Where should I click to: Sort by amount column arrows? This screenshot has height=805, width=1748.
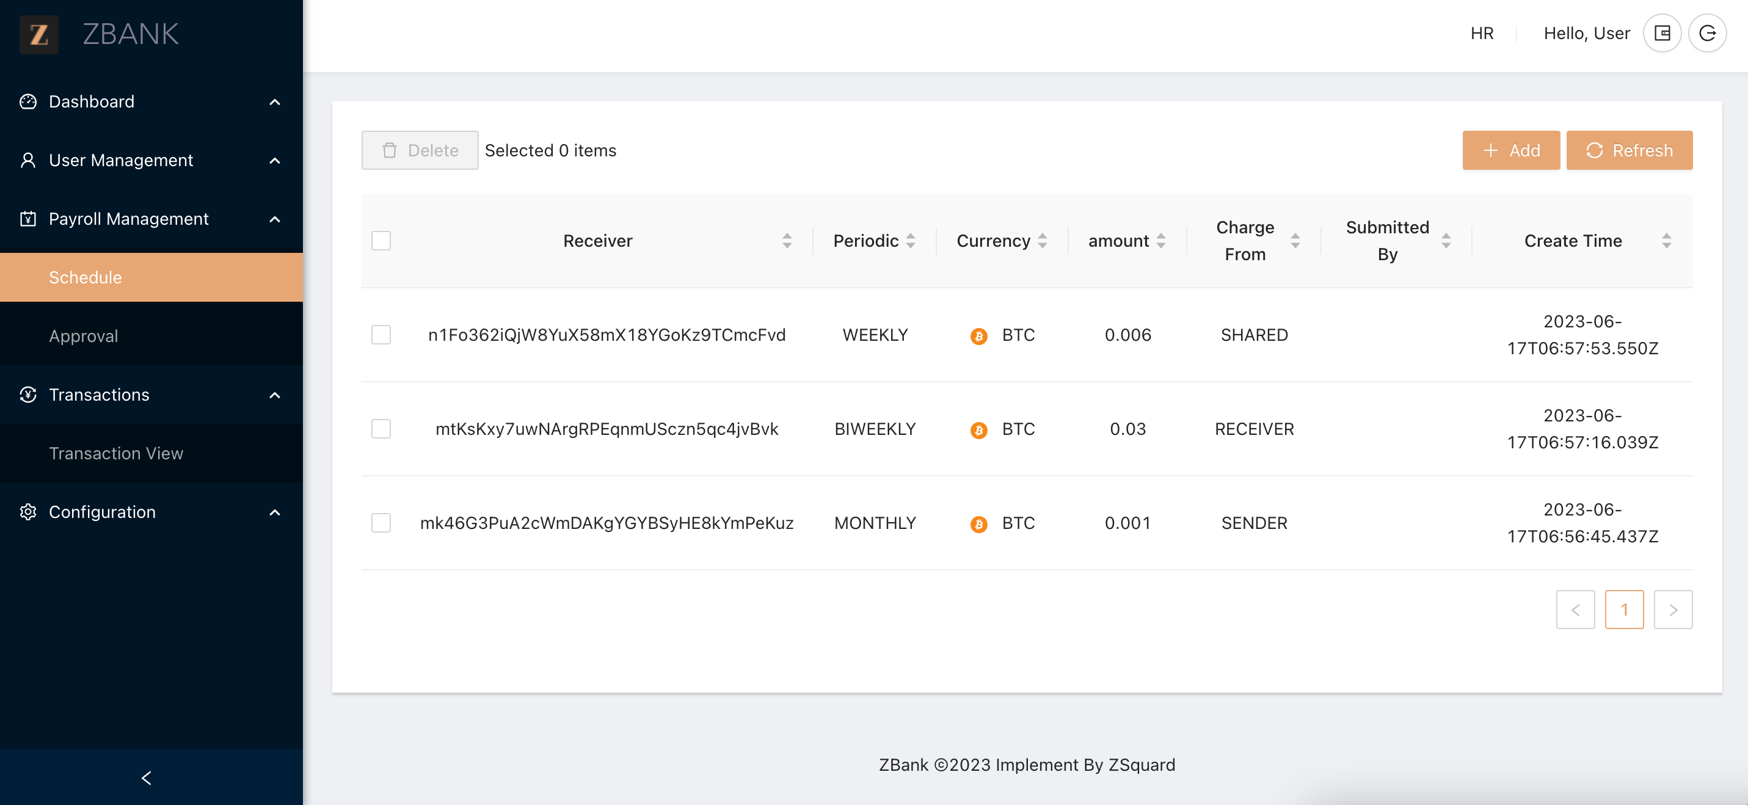1161,241
